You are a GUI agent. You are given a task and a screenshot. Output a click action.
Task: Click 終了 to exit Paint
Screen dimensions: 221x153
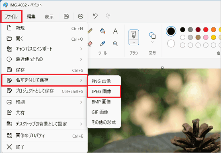(x=45, y=147)
